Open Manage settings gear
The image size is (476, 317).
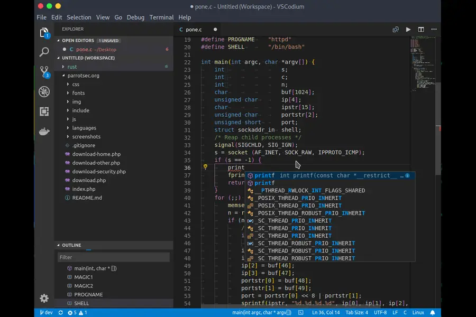tap(44, 299)
